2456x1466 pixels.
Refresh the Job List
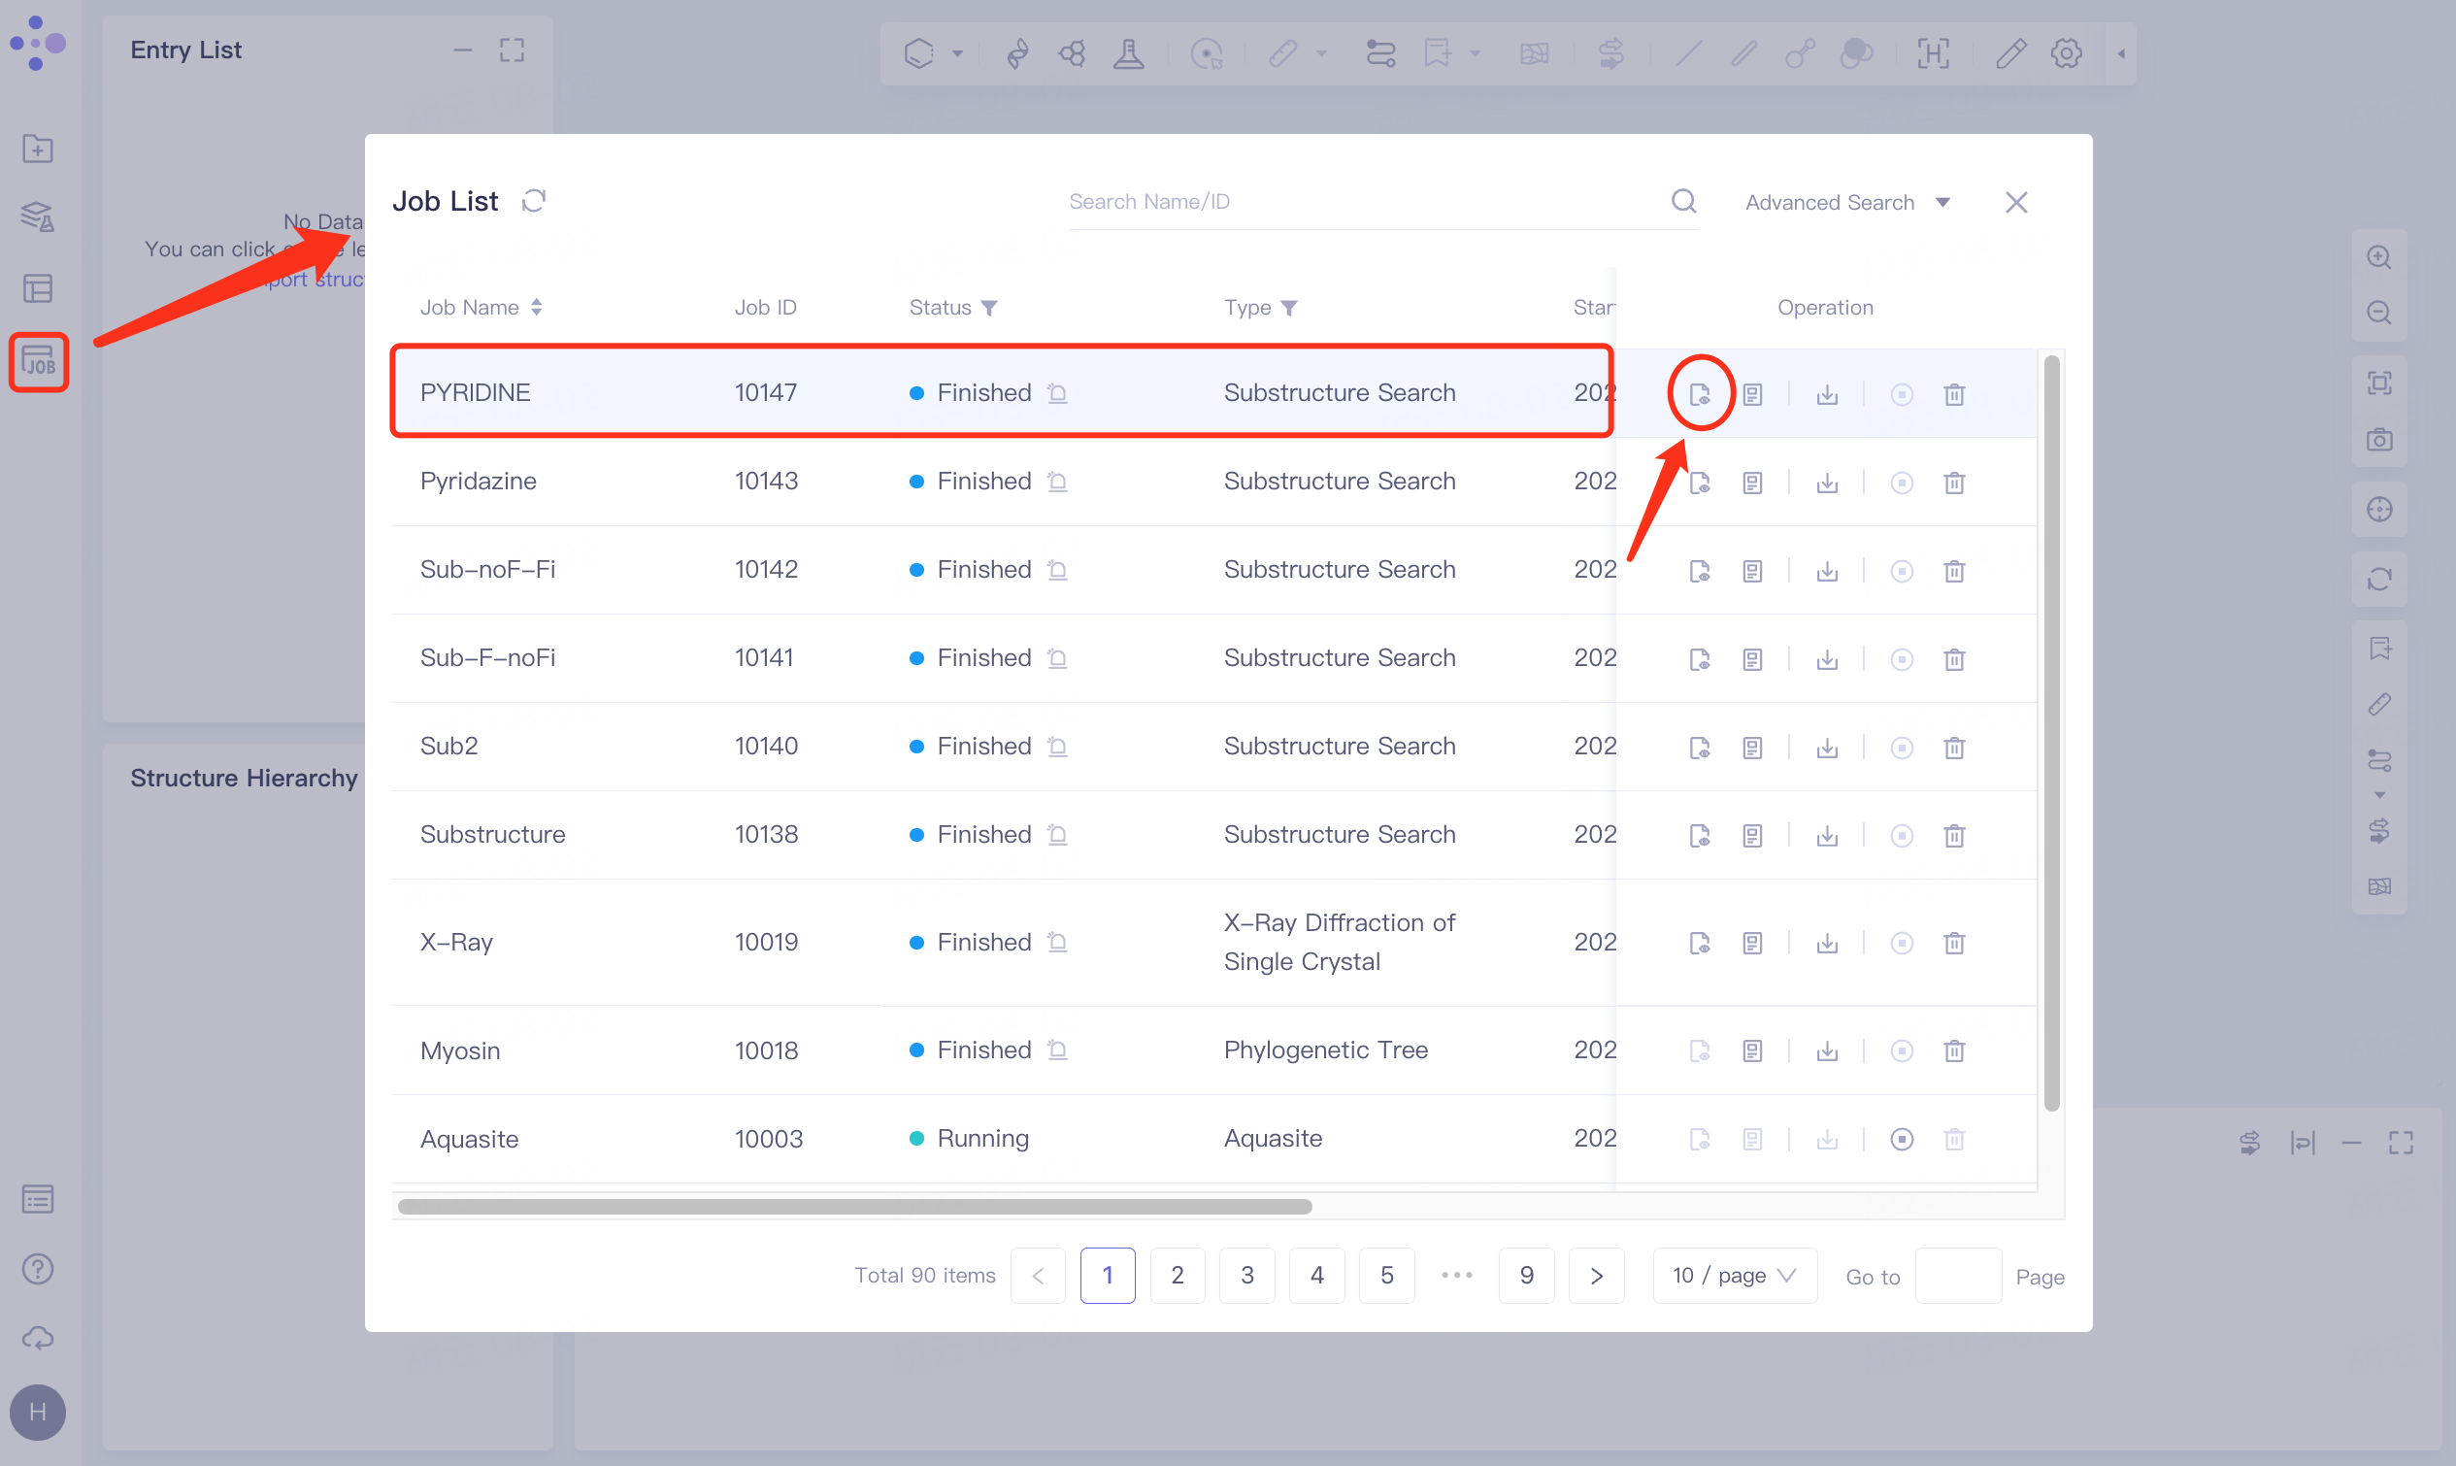(534, 202)
